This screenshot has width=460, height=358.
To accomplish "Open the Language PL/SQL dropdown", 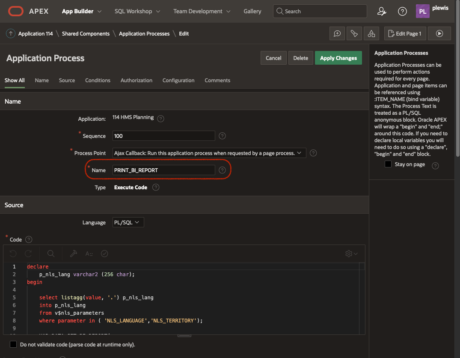I will 128,223.
